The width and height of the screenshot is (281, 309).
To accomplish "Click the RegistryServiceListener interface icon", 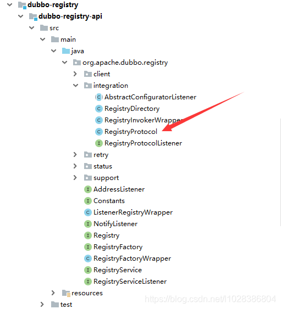I will coord(88,282).
